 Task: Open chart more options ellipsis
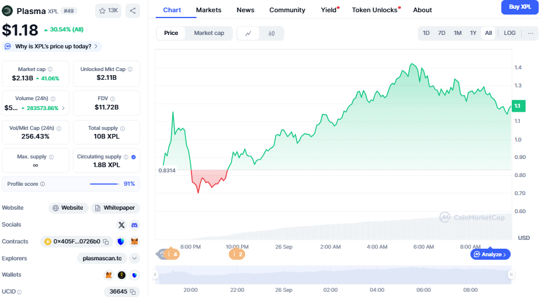[x=530, y=33]
